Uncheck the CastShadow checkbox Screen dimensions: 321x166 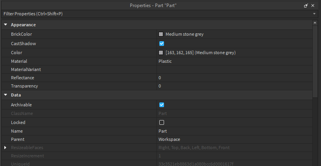162,44
